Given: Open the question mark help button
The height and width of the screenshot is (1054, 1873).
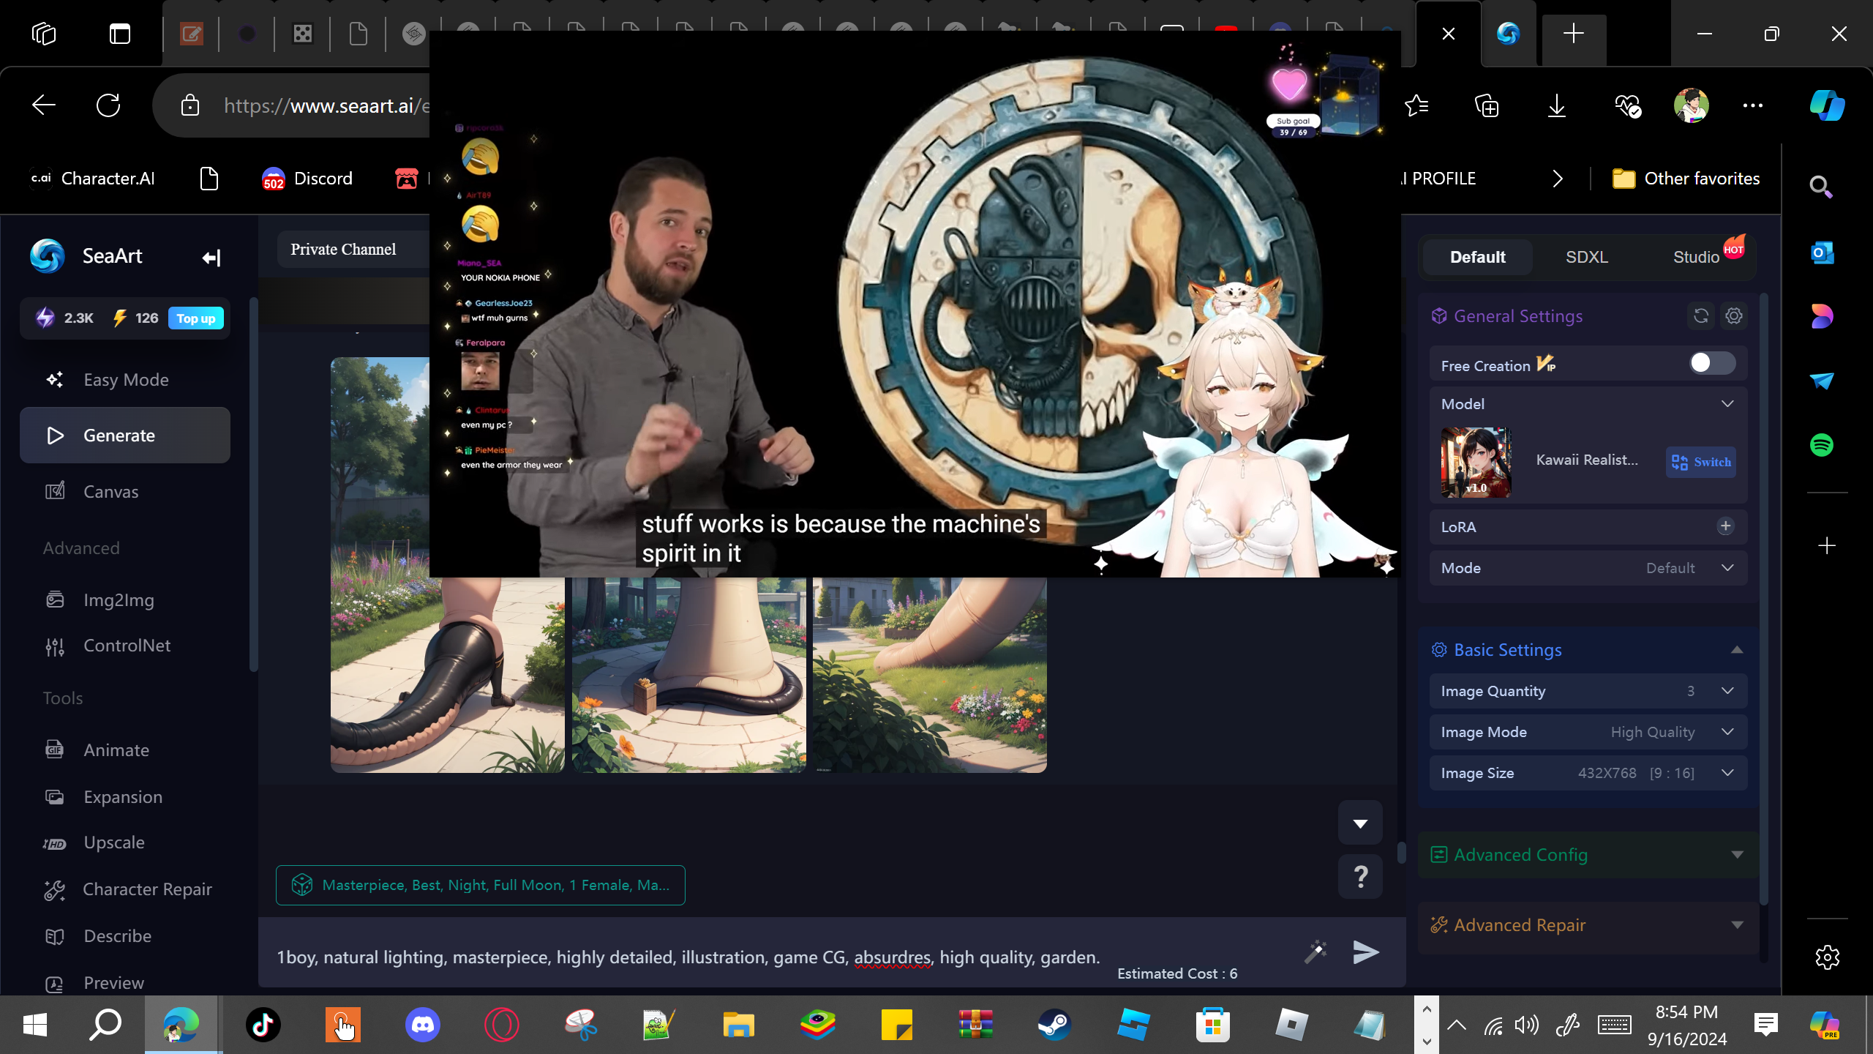Looking at the screenshot, I should click(x=1360, y=876).
